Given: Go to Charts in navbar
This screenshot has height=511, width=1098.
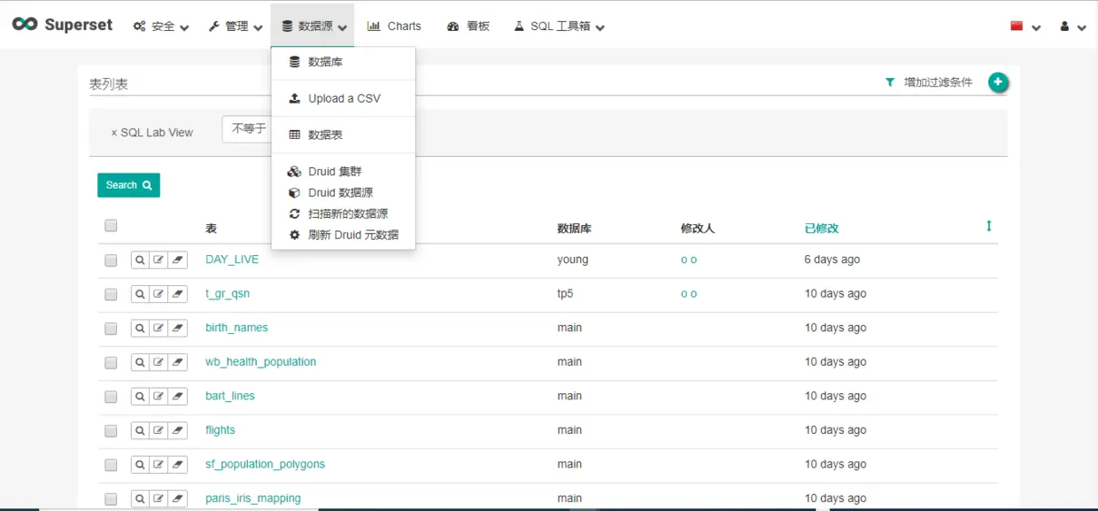Looking at the screenshot, I should tap(394, 27).
